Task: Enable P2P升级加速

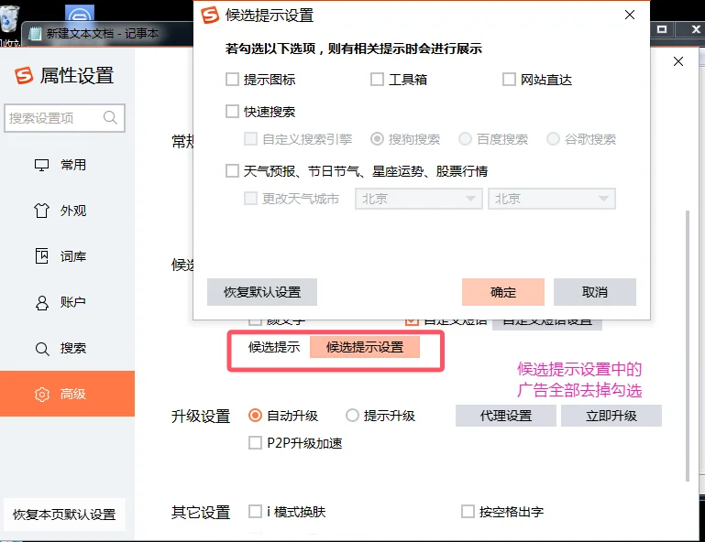Action: coord(255,443)
